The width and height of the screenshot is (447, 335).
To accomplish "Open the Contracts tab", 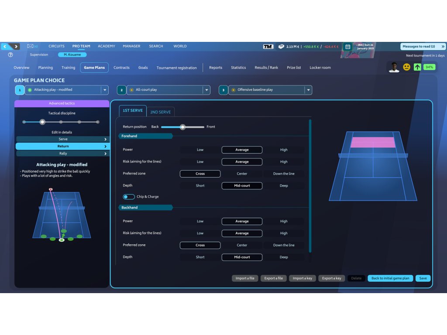I will tap(121, 68).
